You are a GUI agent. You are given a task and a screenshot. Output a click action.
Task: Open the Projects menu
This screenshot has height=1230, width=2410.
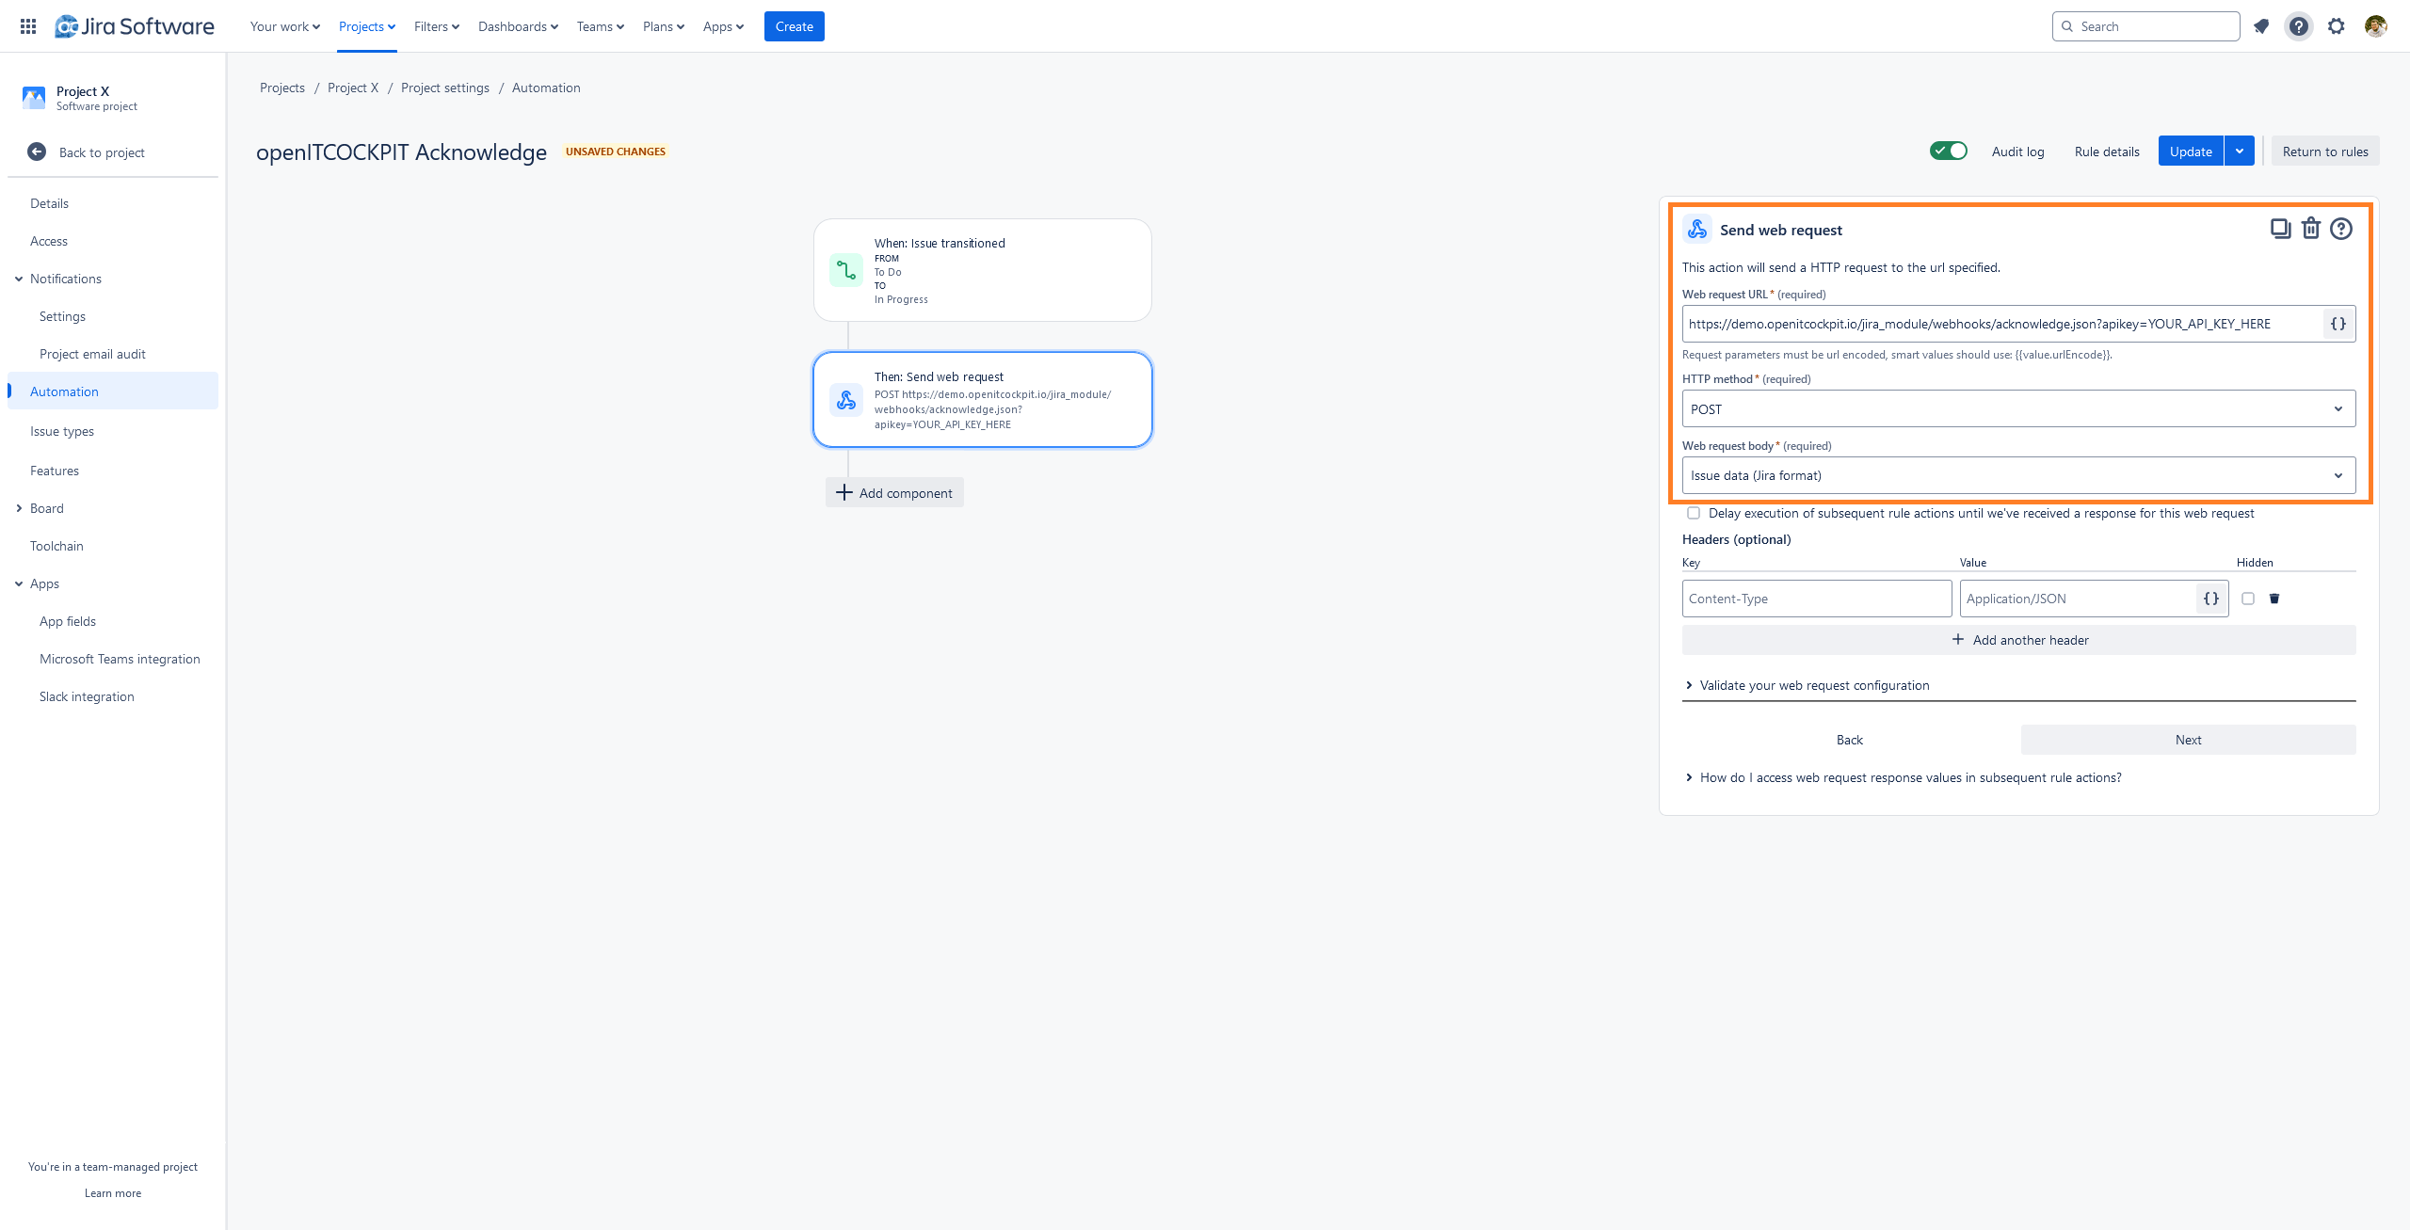[367, 26]
